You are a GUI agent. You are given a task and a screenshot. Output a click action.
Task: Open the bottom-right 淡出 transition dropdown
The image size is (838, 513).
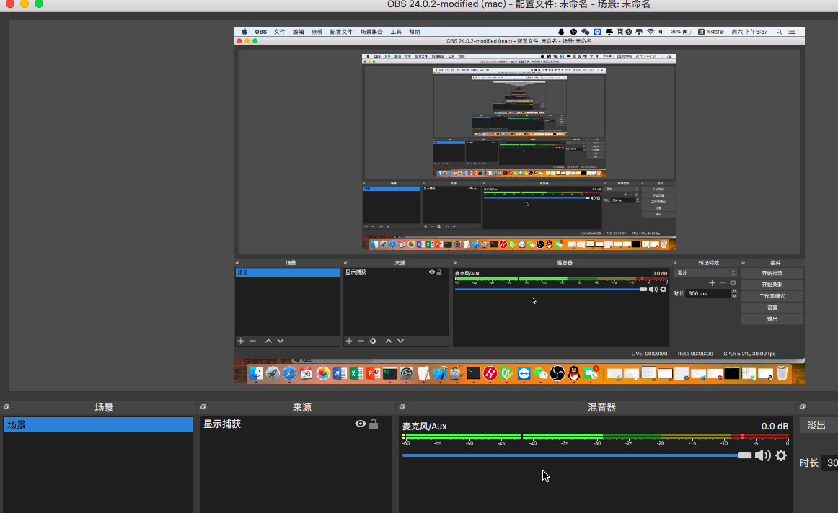(819, 425)
